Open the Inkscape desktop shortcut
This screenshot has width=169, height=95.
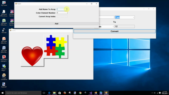[x=4, y=31]
